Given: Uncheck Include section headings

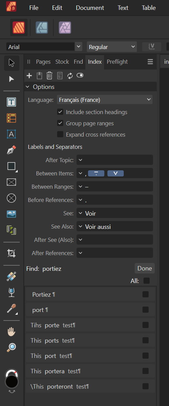Looking at the screenshot, I should tap(60, 112).
